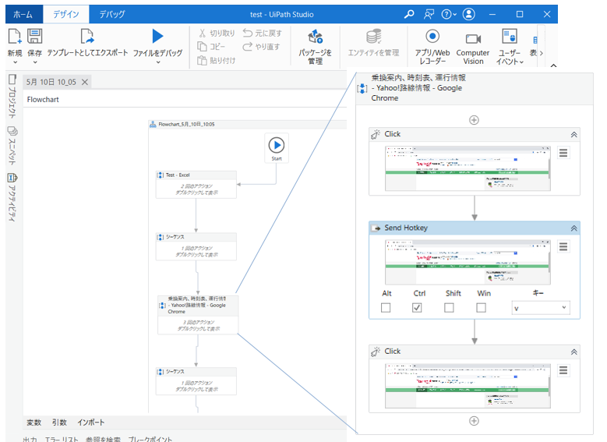Open 出力 panel at bottom
Image resolution: width=607 pixels, height=442 pixels.
pos(30,440)
